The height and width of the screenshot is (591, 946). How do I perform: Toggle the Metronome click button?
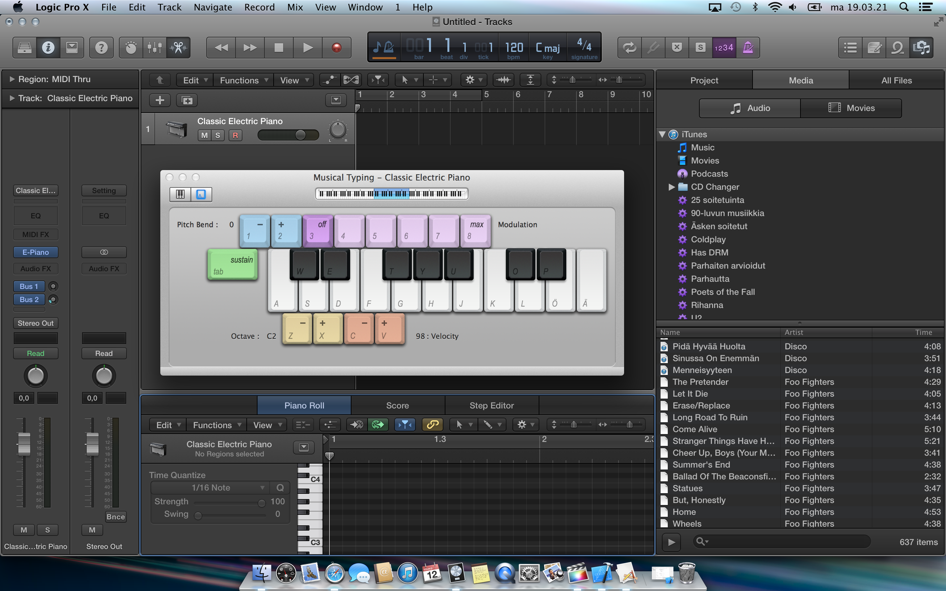click(748, 48)
